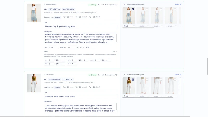Image resolution: width=208 pixels, height=117 pixels.
Task: Click the size 32 quantity field
Action: tap(72, 64)
